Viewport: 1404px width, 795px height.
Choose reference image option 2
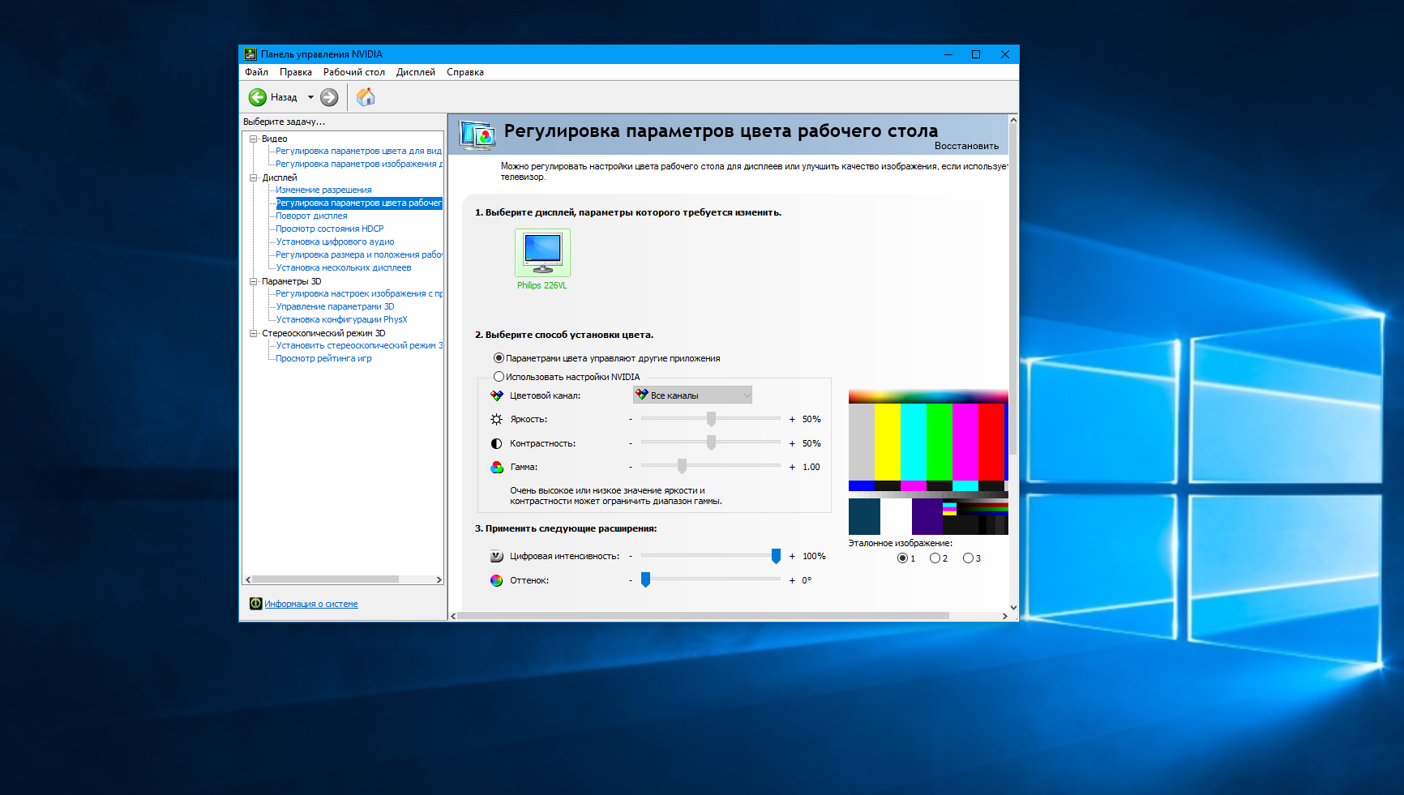(x=935, y=558)
